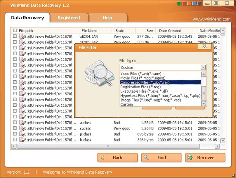Tick the checkbox for the a.class row
The image size is (236, 178).
[15, 122]
